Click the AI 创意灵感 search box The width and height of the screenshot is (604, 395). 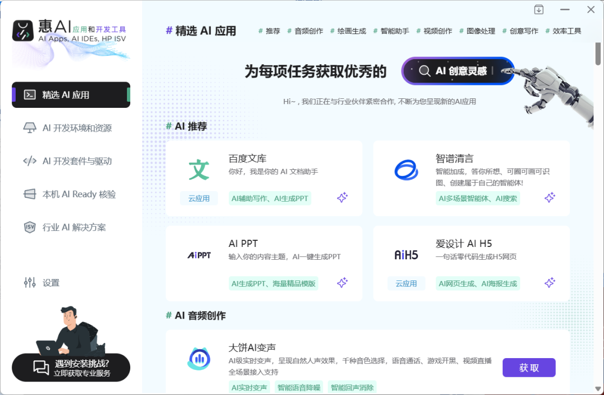[457, 71]
